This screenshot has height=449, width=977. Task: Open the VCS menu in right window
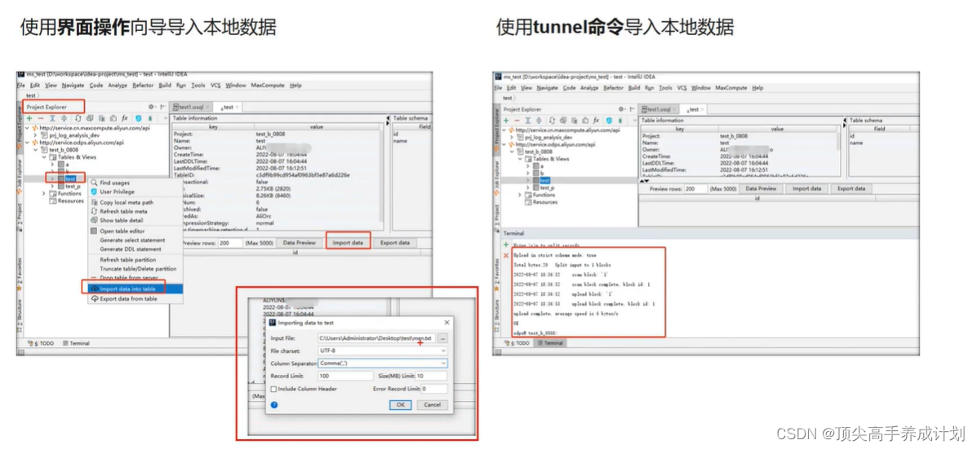[x=682, y=88]
